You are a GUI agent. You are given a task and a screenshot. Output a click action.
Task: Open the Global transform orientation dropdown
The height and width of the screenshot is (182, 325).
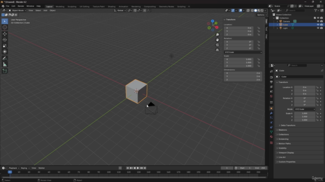pyautogui.click(x=120, y=11)
